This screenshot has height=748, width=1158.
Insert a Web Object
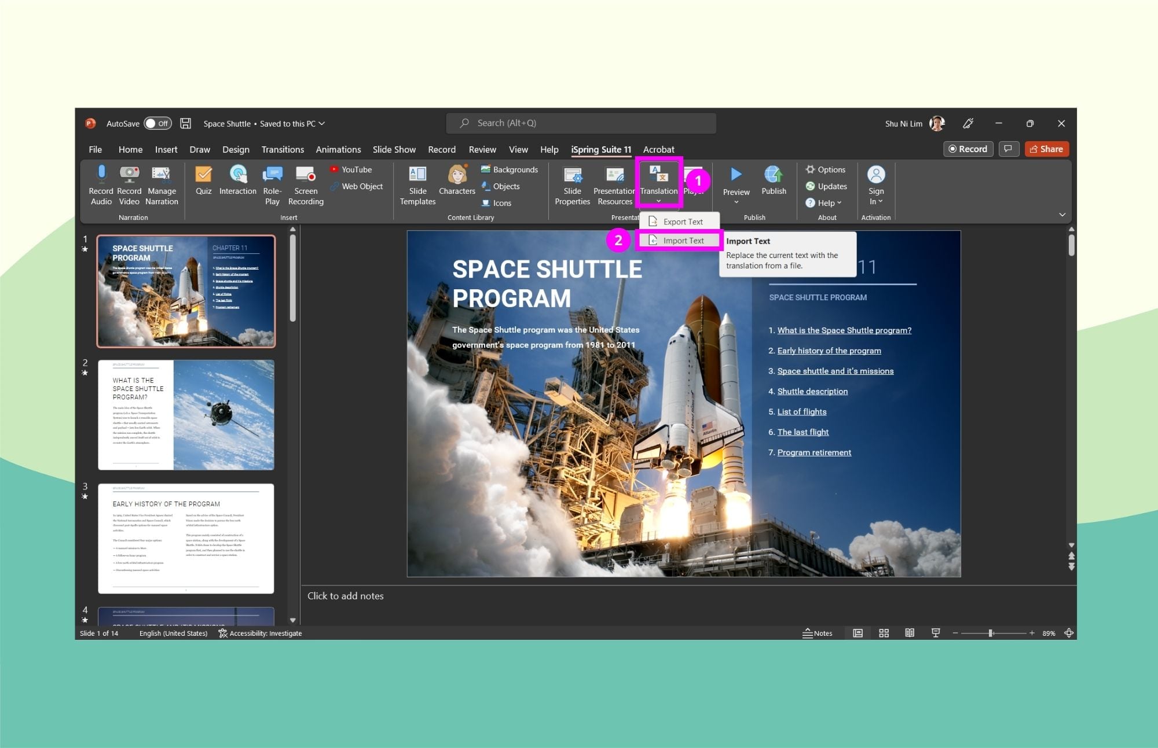(x=357, y=186)
